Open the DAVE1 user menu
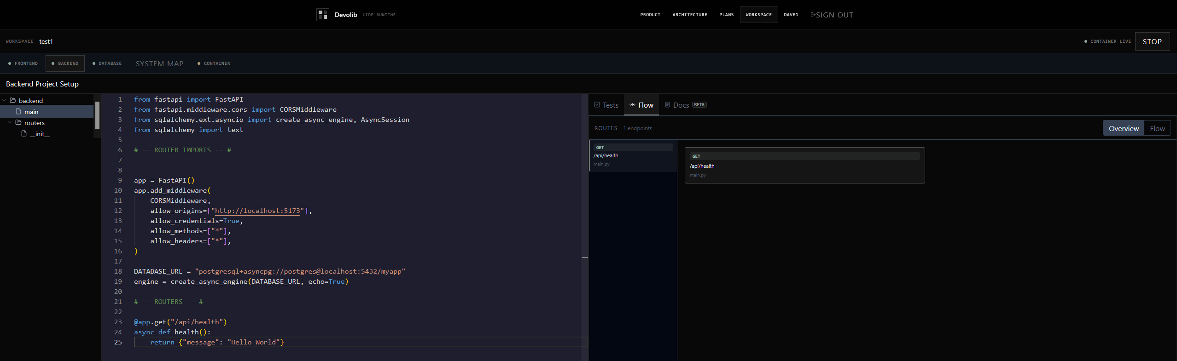 click(x=791, y=15)
